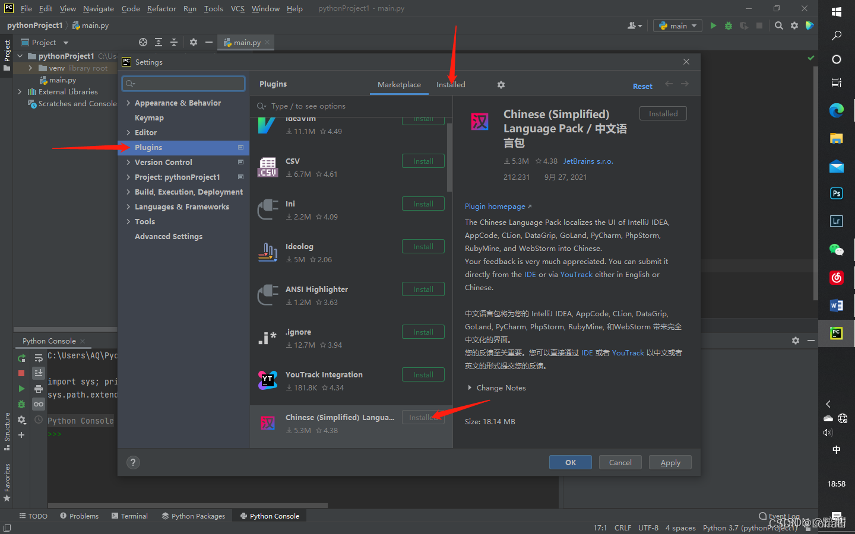Click Apply in the Settings dialog
Screen dimensions: 855x534
670,462
